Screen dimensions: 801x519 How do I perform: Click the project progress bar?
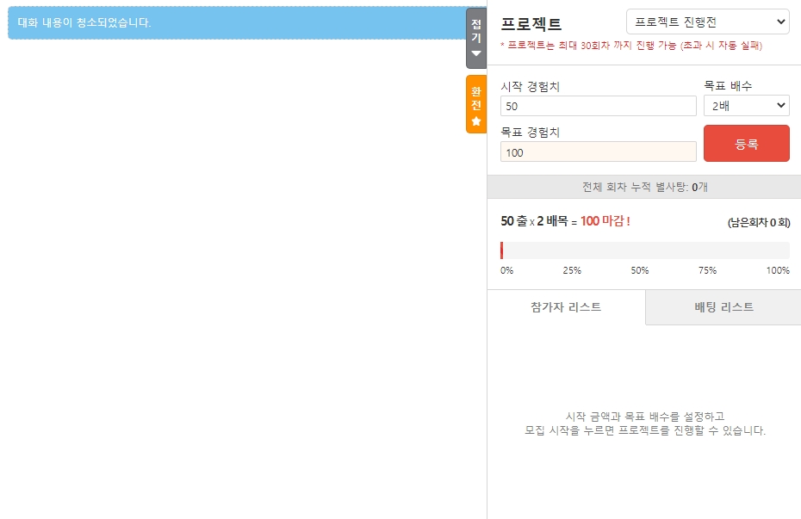[645, 250]
